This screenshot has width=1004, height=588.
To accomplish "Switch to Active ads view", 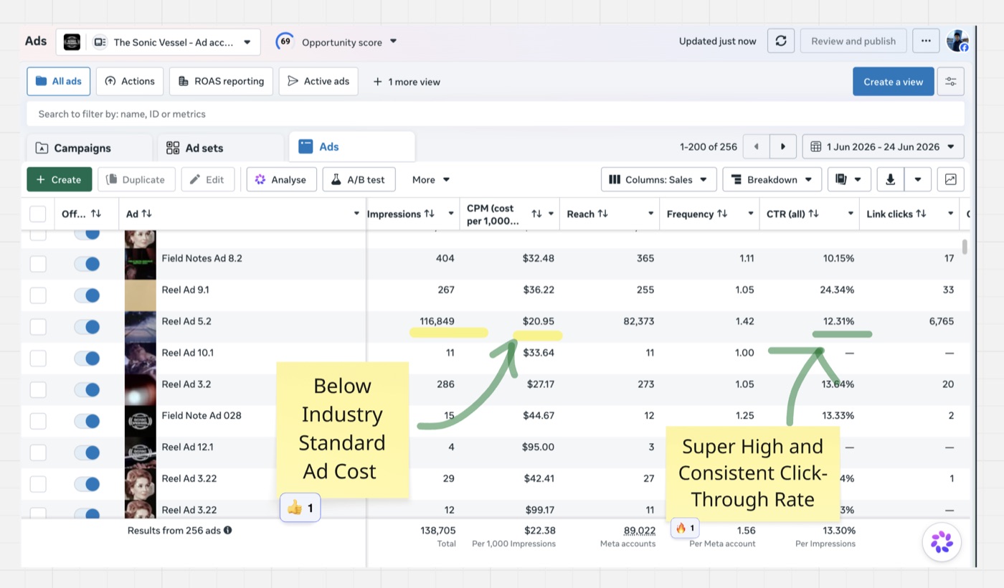I will pos(318,81).
